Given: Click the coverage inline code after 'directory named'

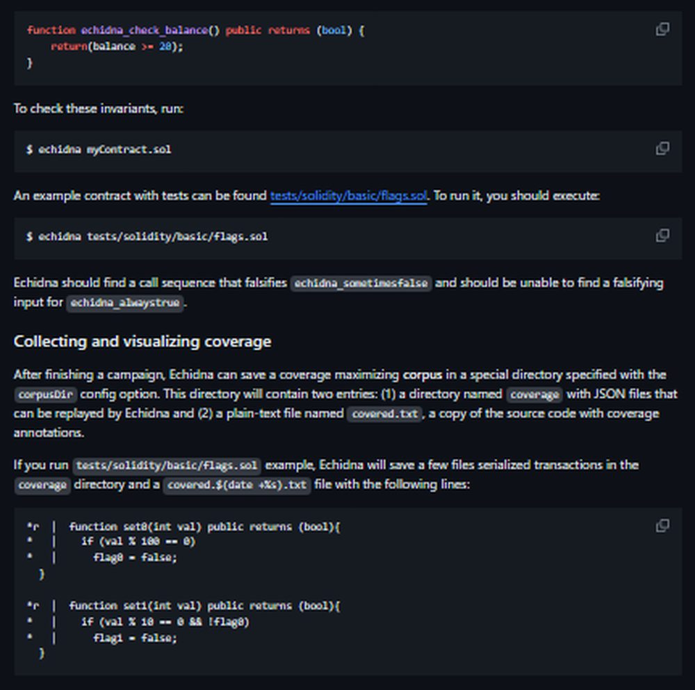Looking at the screenshot, I should (x=534, y=395).
